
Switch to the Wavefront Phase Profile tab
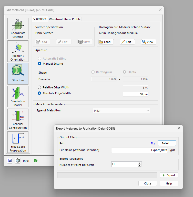(65, 19)
